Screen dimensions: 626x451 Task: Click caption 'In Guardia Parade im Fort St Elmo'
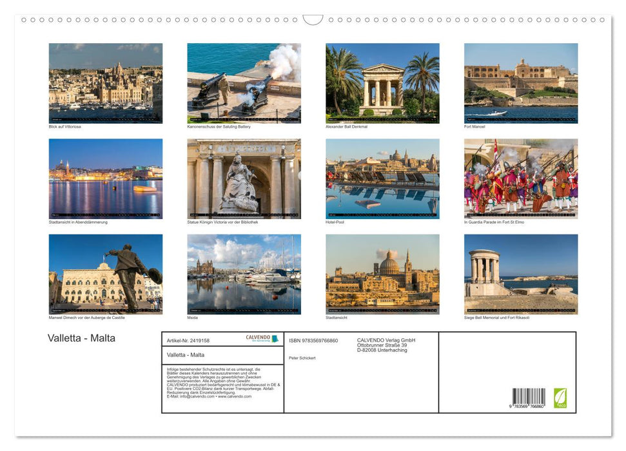click(494, 222)
